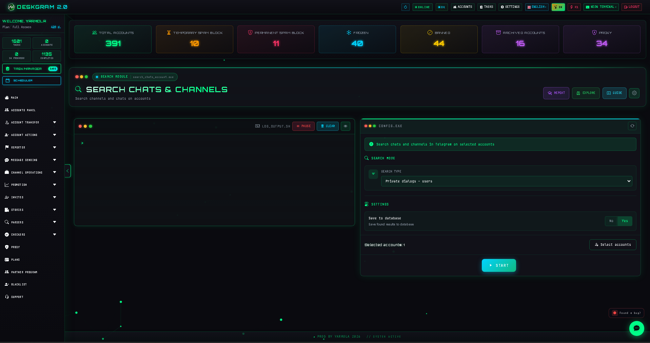Click Select accounts button
Image resolution: width=650 pixels, height=343 pixels.
point(613,245)
